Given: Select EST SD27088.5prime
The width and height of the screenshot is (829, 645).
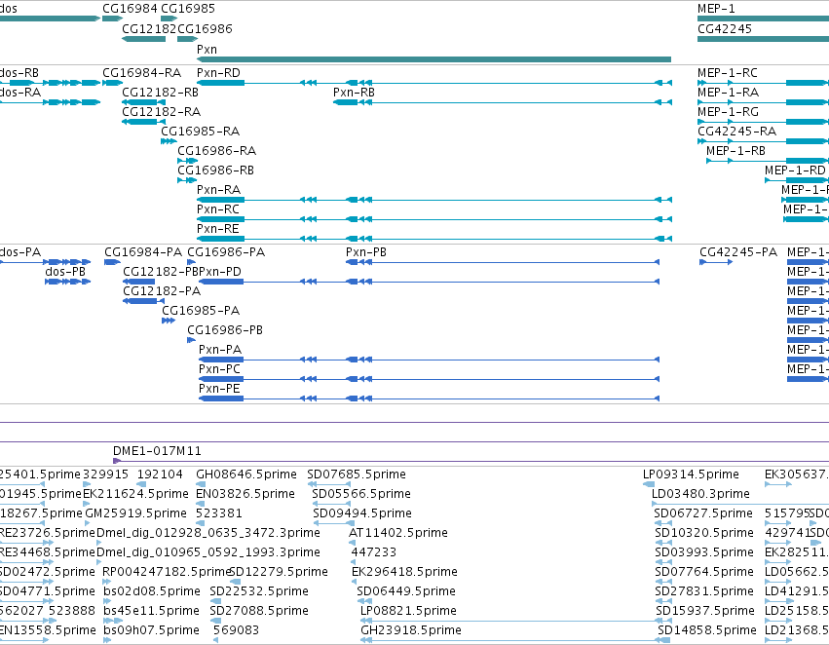Looking at the screenshot, I should click(x=214, y=622).
